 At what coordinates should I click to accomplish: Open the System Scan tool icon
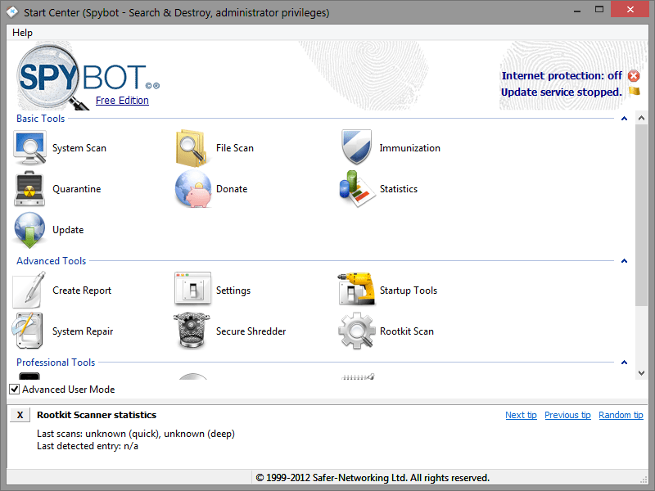(x=30, y=148)
